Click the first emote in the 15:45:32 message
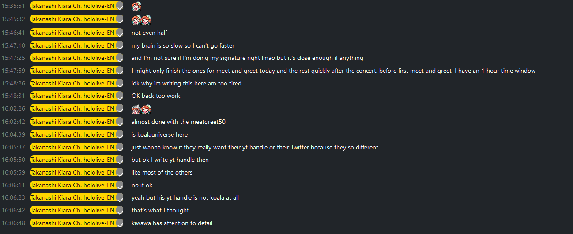 136,20
